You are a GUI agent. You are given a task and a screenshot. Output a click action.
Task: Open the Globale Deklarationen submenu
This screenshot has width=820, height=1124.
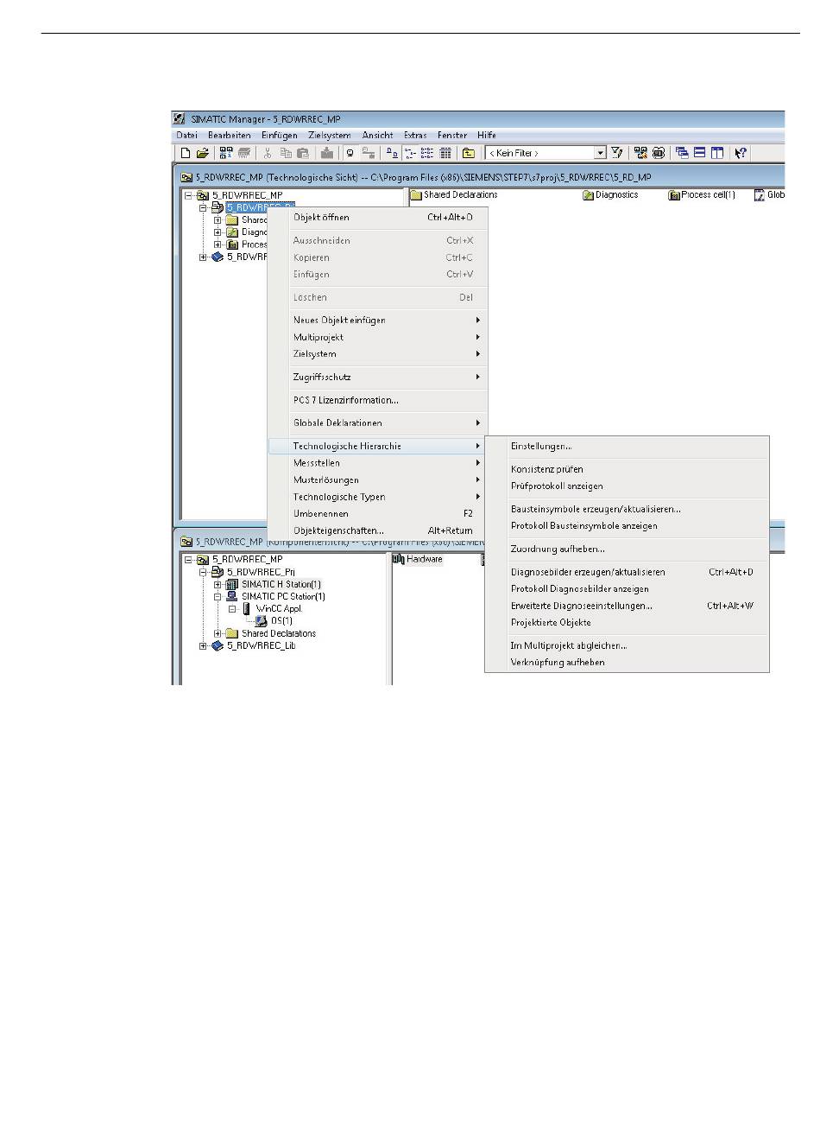[378, 423]
